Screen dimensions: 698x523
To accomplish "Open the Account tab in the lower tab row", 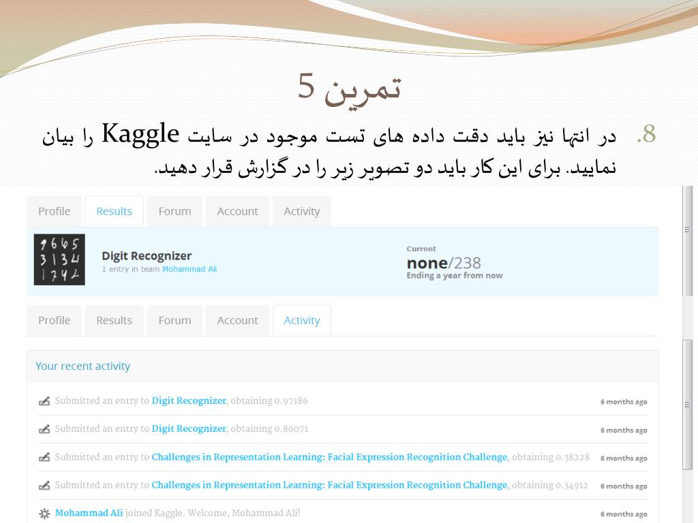I will pos(237,320).
